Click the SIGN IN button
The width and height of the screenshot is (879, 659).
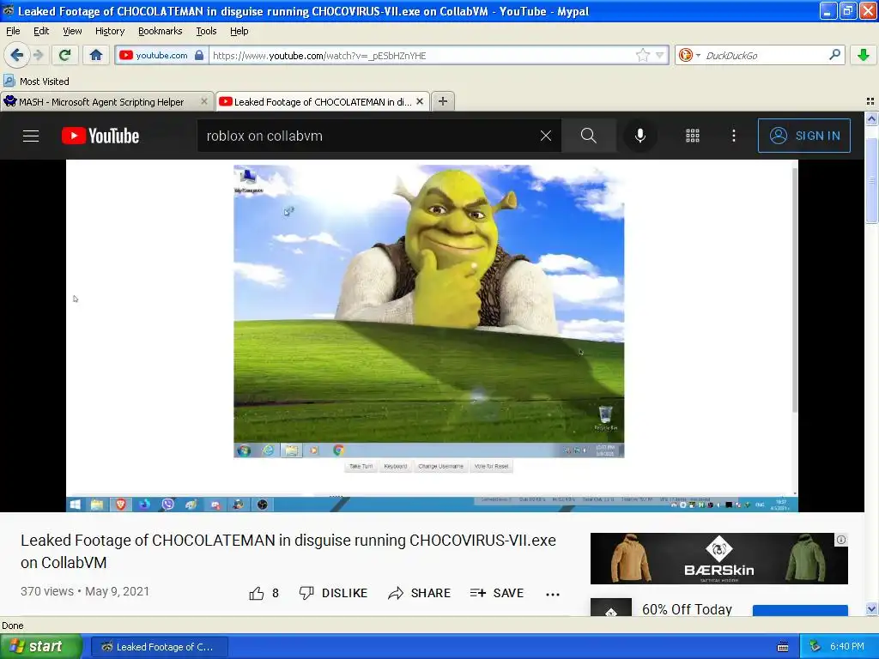803,136
